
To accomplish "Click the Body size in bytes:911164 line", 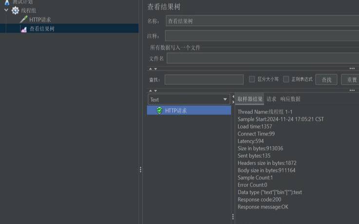I will (266, 170).
